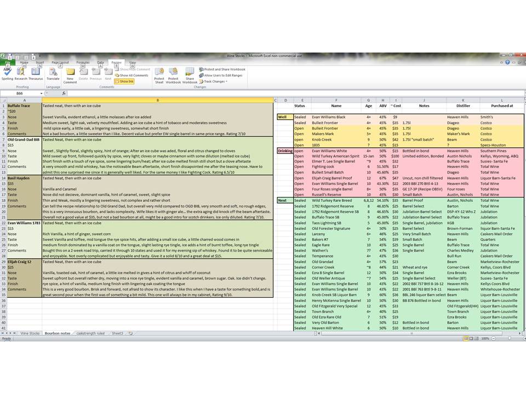
Task: Switch to Normal view in status bar
Action: point(466,339)
